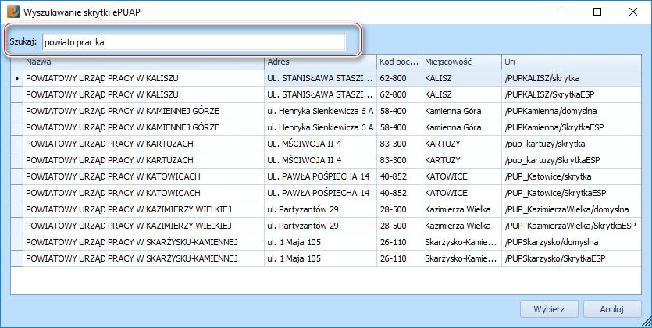Click the PAWŁA POŚPIECHA address in the /PUP_Katowice/SkrytkaESP row
The image size is (652, 328).
click(320, 193)
